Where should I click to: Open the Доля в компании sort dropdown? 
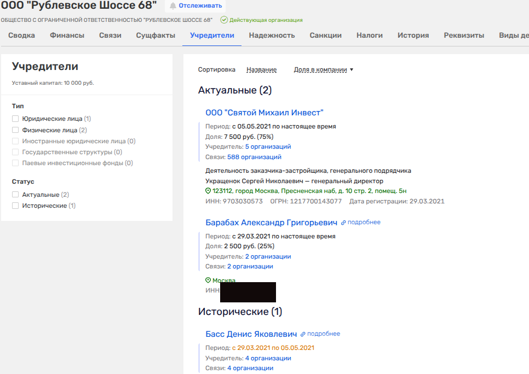pyautogui.click(x=323, y=69)
